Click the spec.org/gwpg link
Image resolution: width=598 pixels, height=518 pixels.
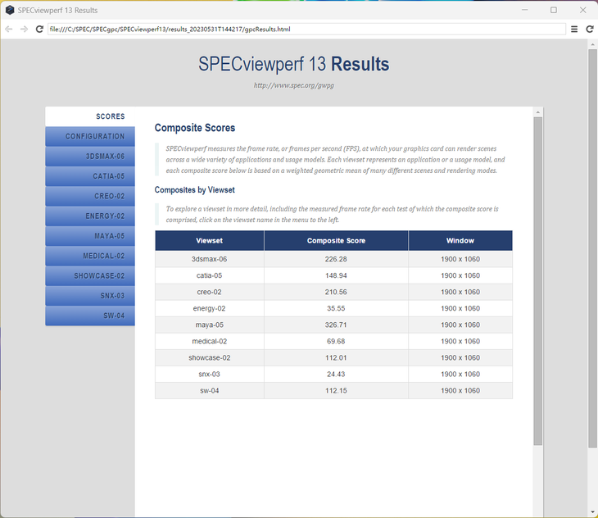293,85
